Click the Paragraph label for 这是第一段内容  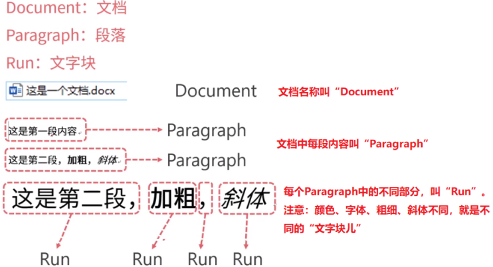206,131
